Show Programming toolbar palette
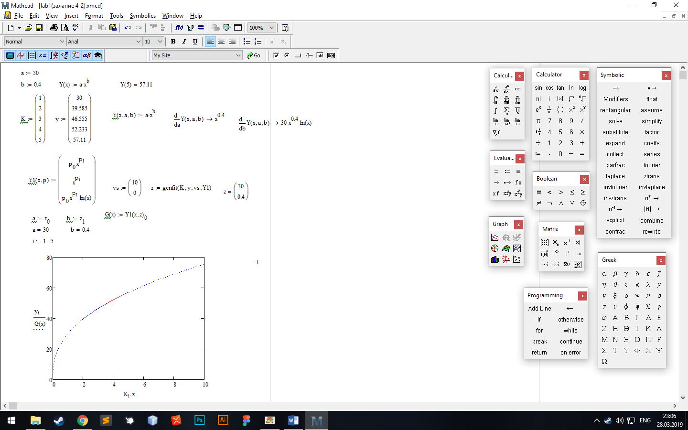The width and height of the screenshot is (688, 430). [x=75, y=55]
